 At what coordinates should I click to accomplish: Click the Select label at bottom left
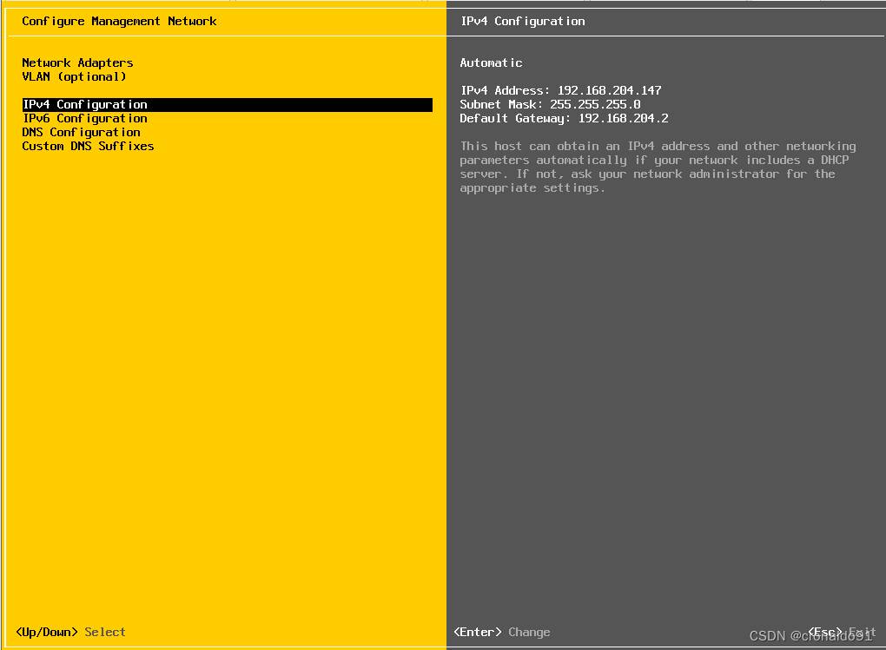pyautogui.click(x=105, y=632)
